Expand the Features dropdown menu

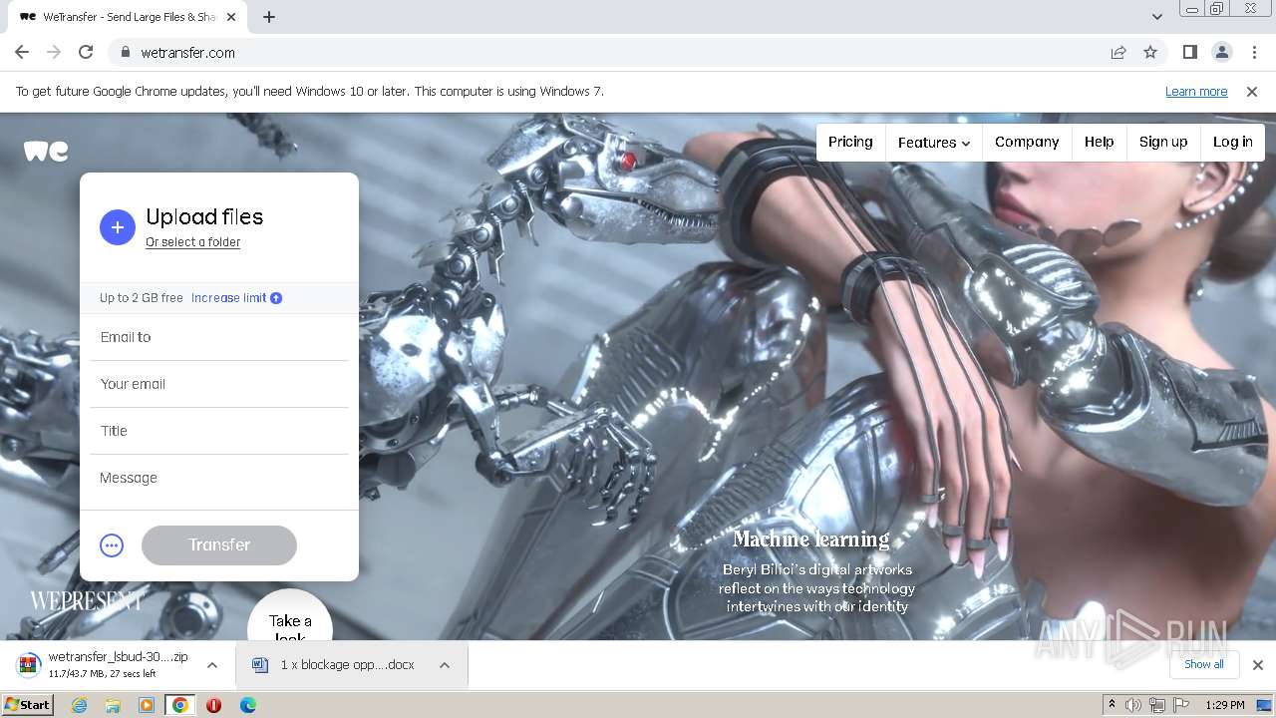pos(933,143)
